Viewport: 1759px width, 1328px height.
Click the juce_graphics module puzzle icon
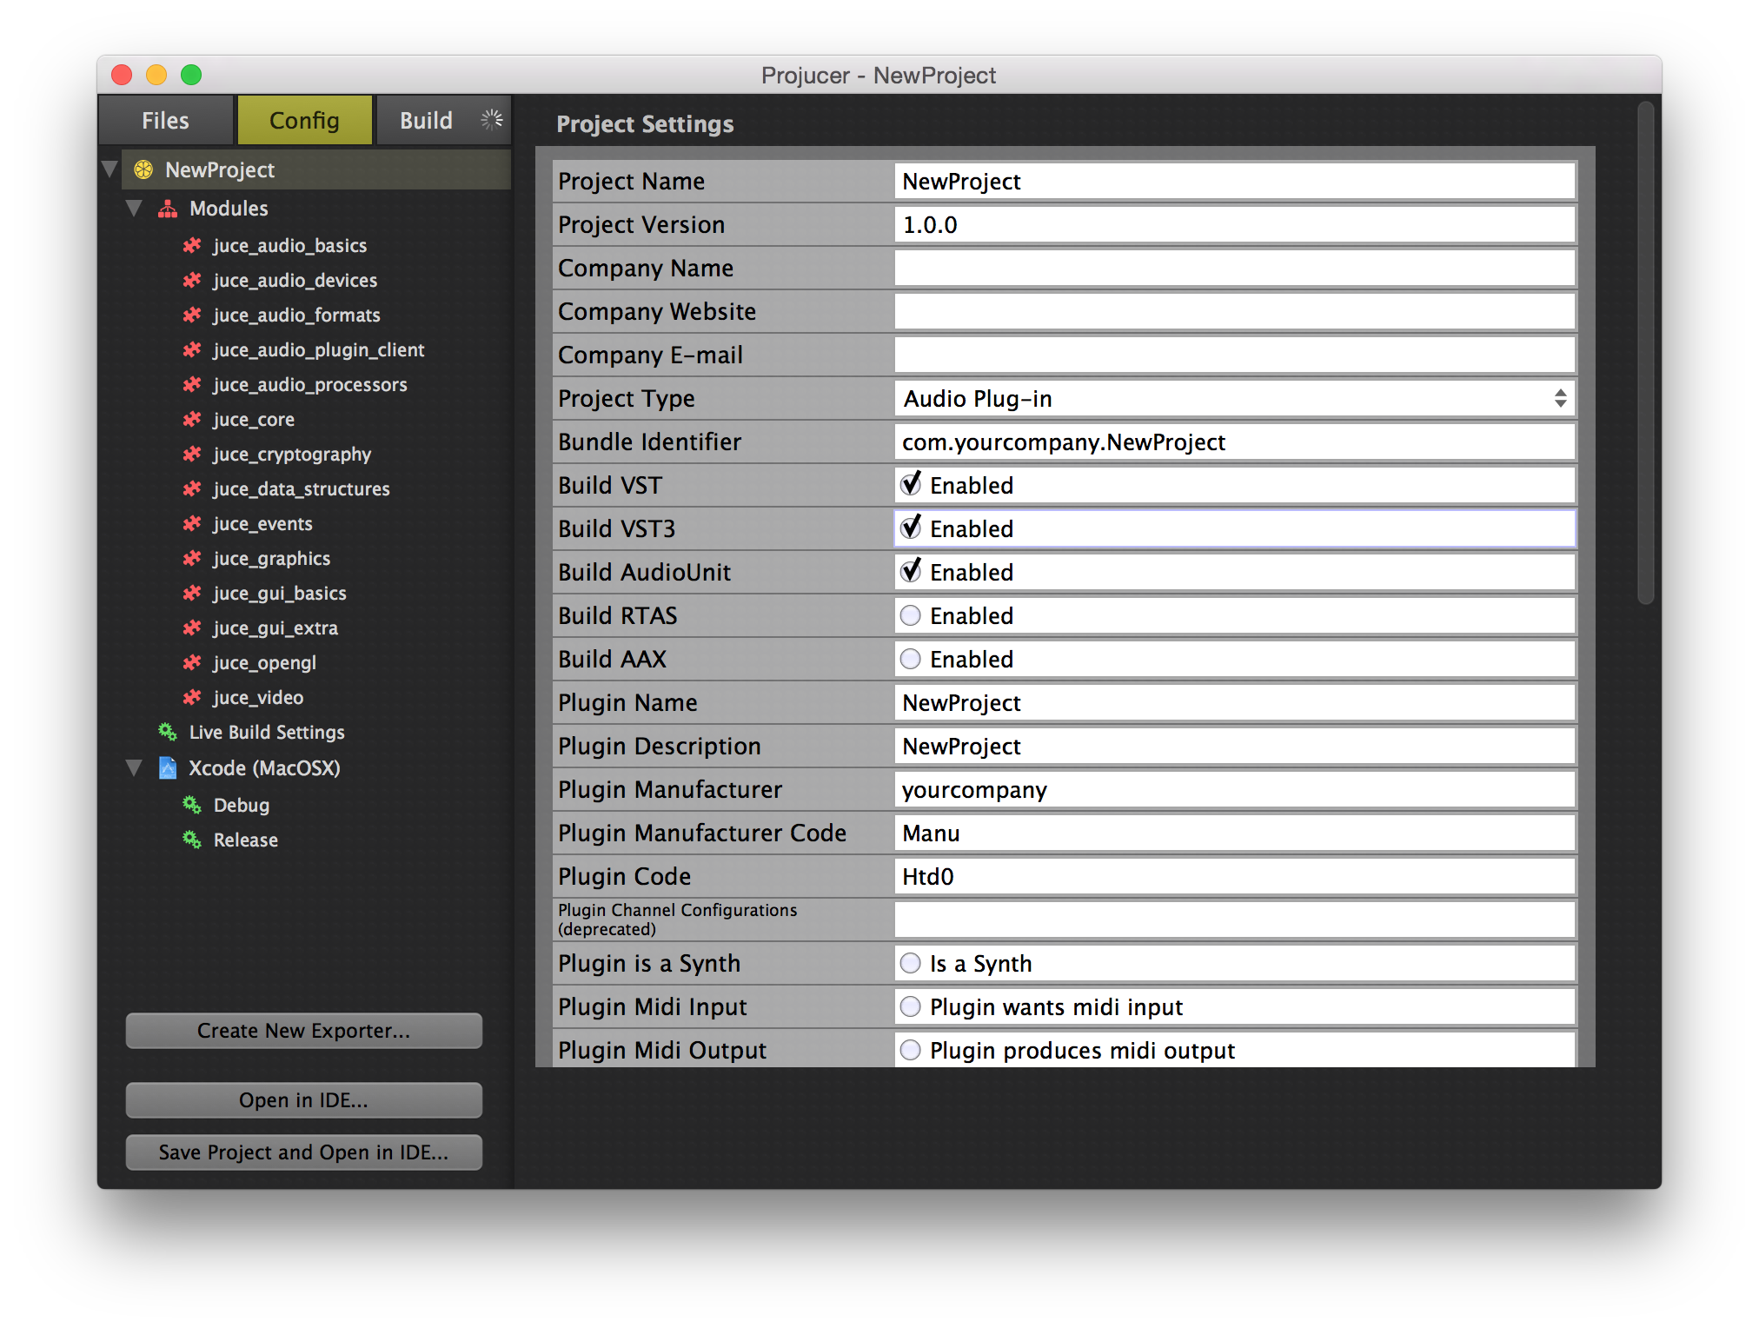click(x=192, y=559)
